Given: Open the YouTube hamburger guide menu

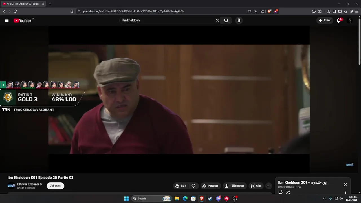Looking at the screenshot, I should (7, 21).
